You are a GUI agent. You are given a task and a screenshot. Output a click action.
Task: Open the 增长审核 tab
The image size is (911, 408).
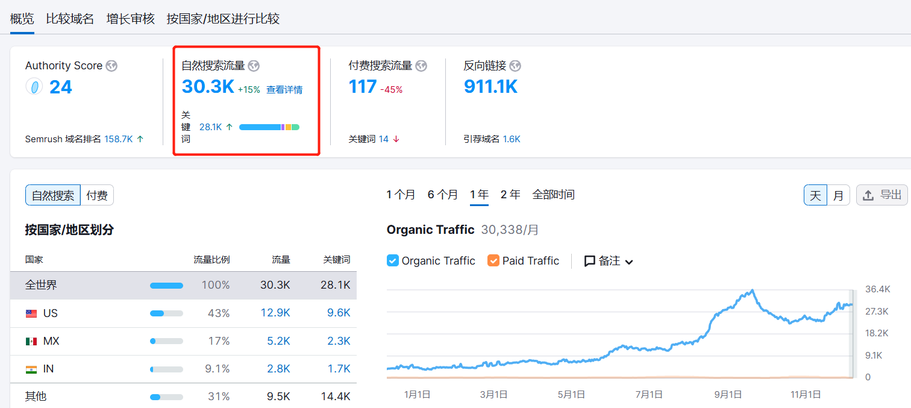pyautogui.click(x=131, y=19)
